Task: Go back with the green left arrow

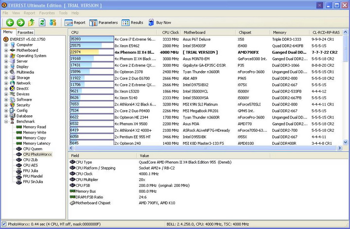Action: pyautogui.click(x=10, y=22)
